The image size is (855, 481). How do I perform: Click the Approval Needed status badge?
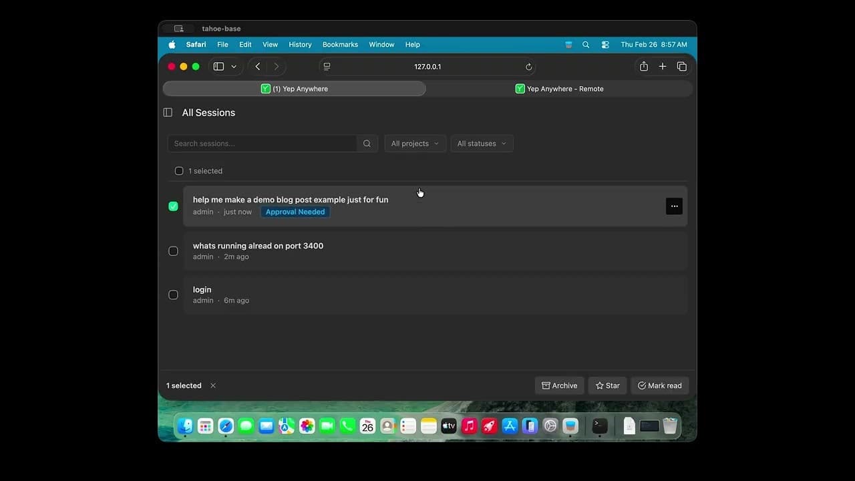click(x=295, y=212)
